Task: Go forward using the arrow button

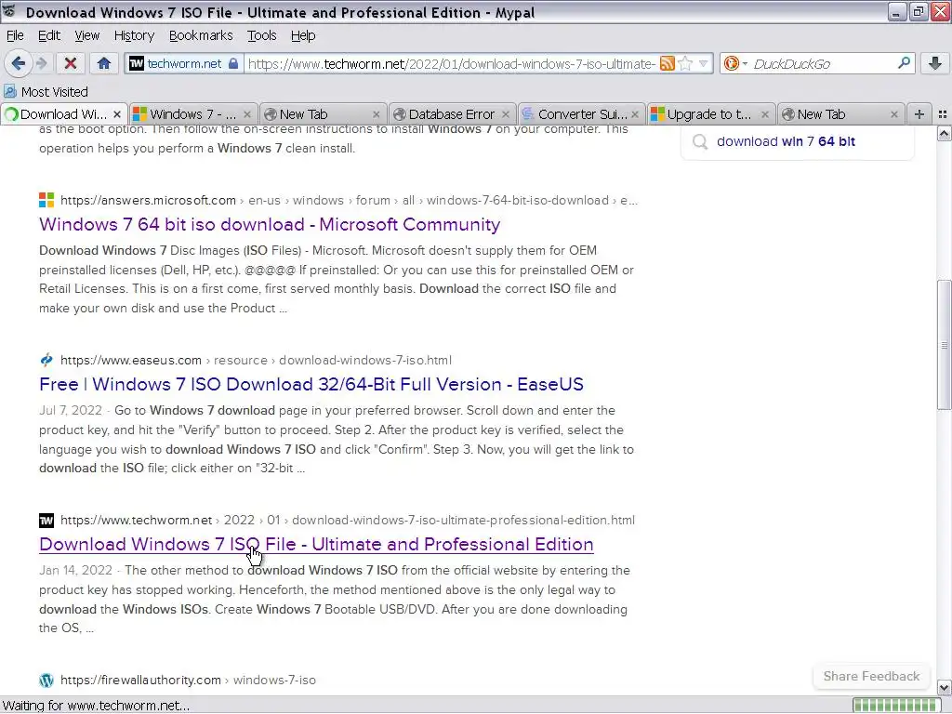Action: 41,63
